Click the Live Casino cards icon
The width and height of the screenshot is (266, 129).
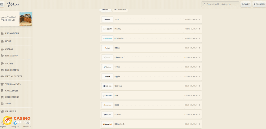click(2, 56)
